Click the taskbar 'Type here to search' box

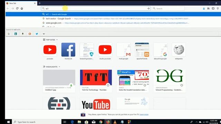pos(37,122)
